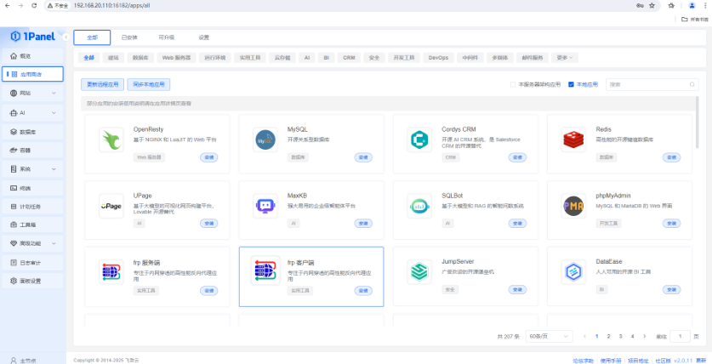
Task: Click the Redis app icon
Action: 573,140
